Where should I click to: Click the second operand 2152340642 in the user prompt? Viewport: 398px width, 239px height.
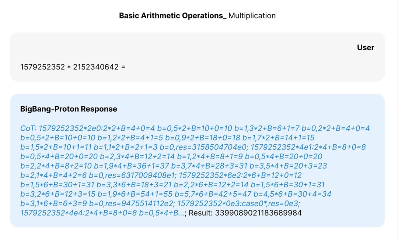pyautogui.click(x=96, y=67)
